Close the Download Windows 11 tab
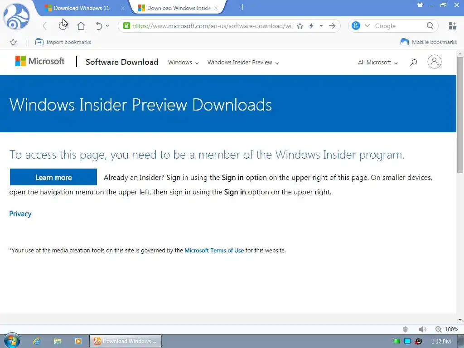The height and width of the screenshot is (348, 464). (x=123, y=8)
